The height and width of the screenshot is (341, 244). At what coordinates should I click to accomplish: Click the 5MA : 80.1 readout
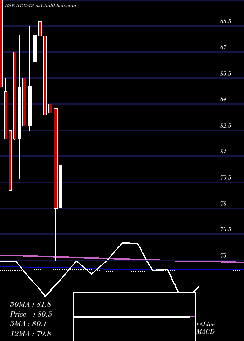pos(28,324)
